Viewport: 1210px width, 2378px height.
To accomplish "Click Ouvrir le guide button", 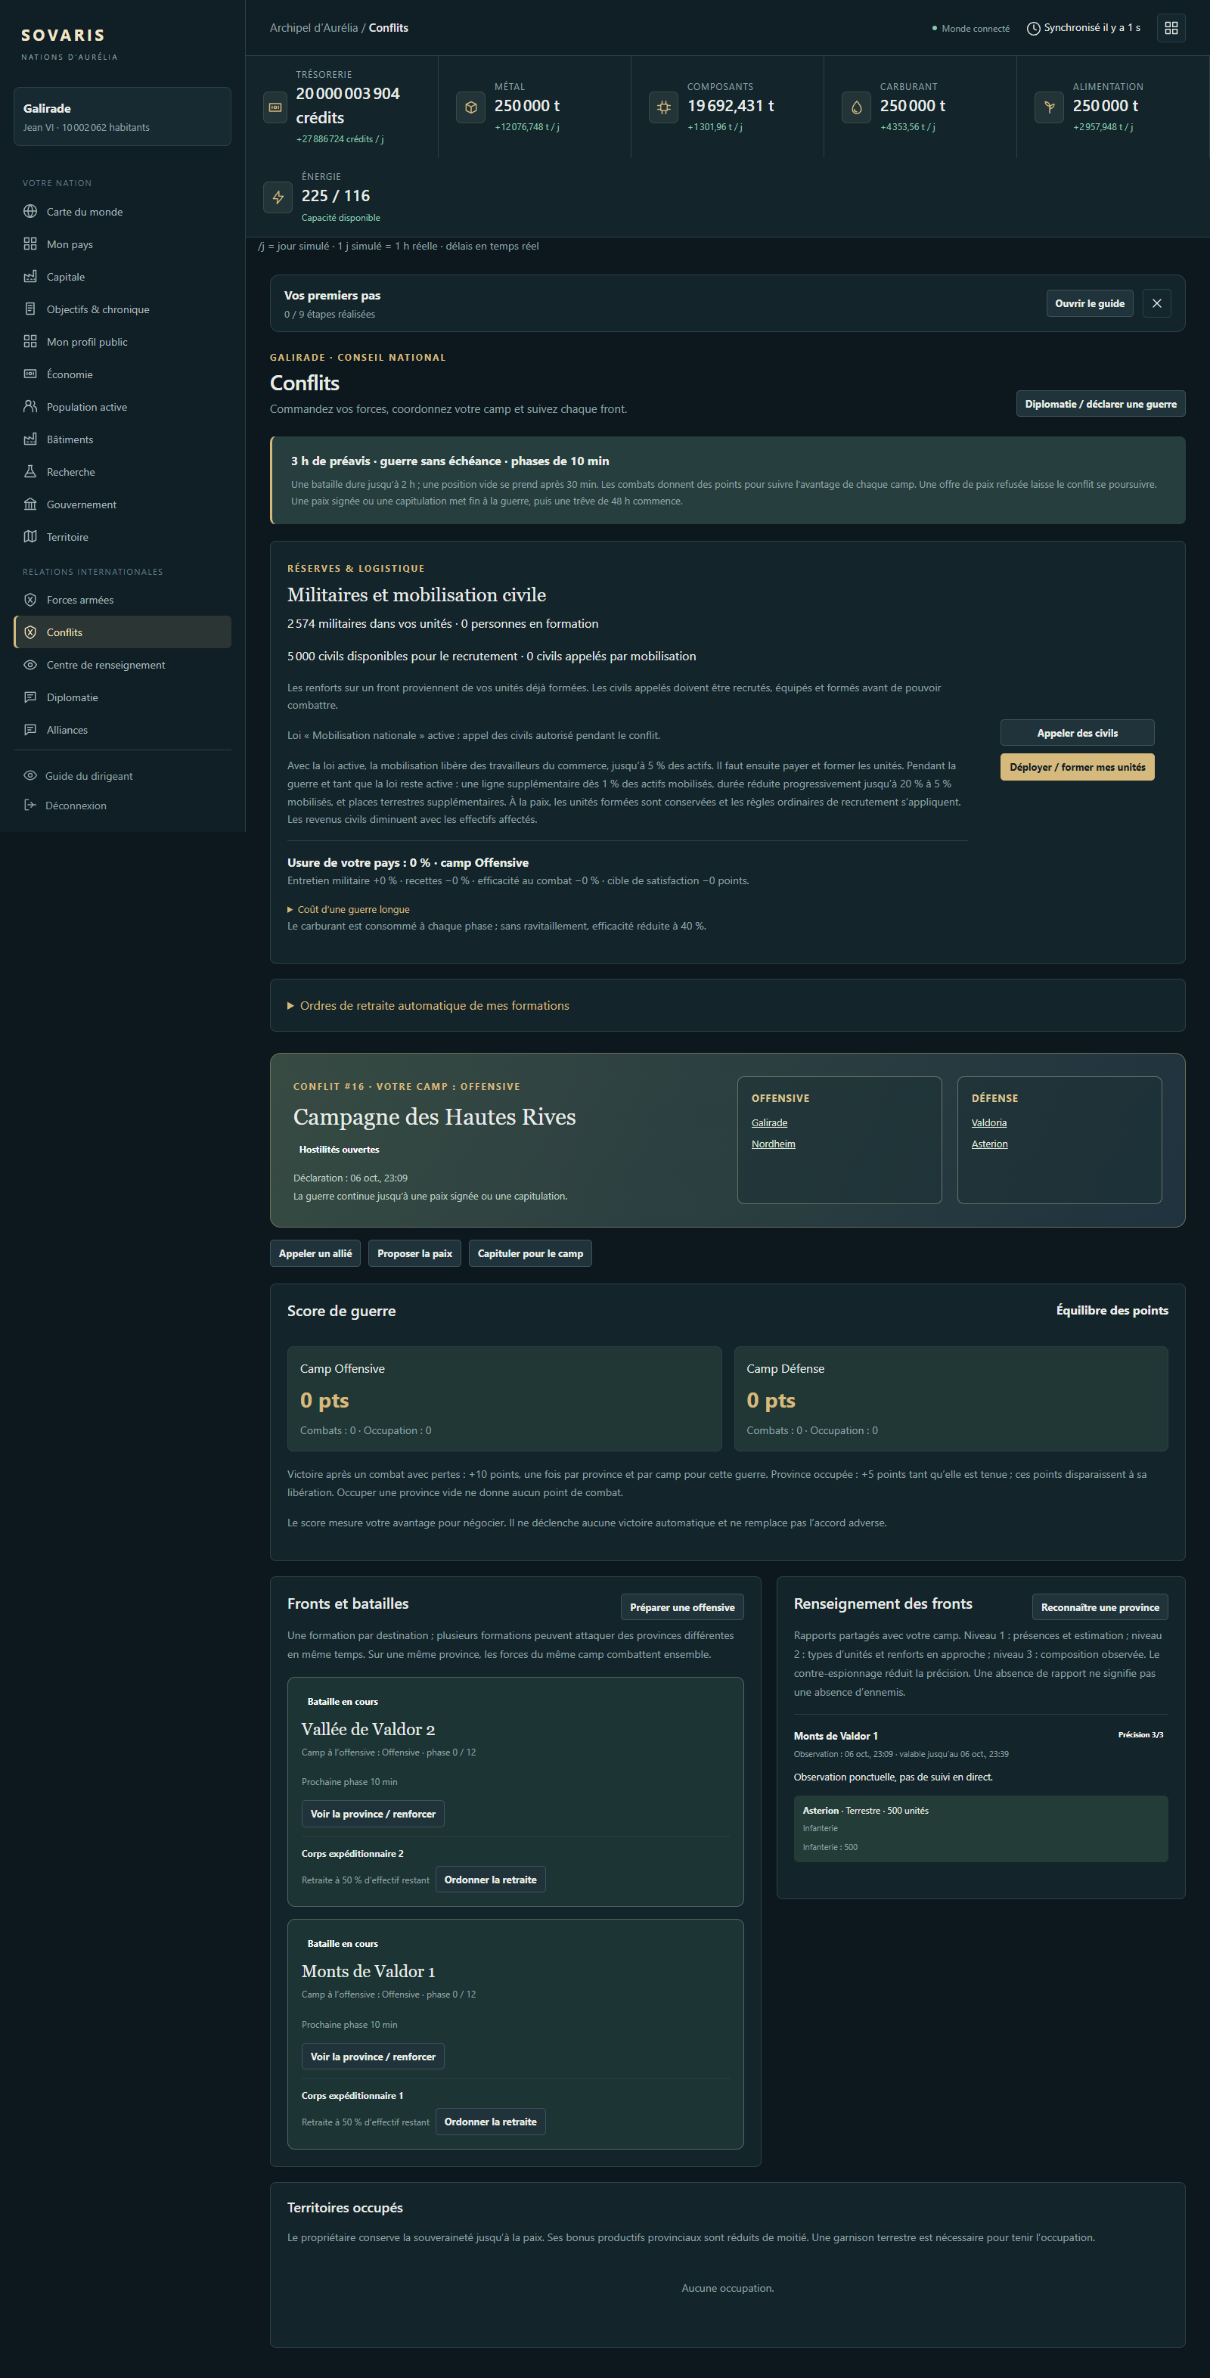I will click(x=1089, y=304).
